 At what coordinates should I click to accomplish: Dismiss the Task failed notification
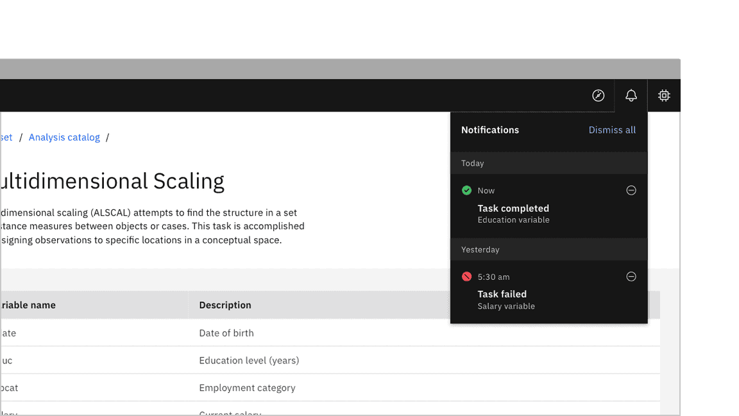coord(631,277)
